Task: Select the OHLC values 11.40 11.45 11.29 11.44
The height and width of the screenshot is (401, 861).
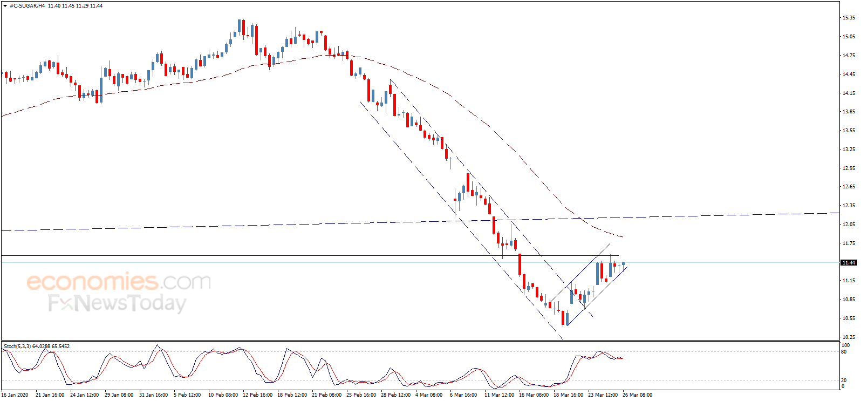Action: point(75,6)
